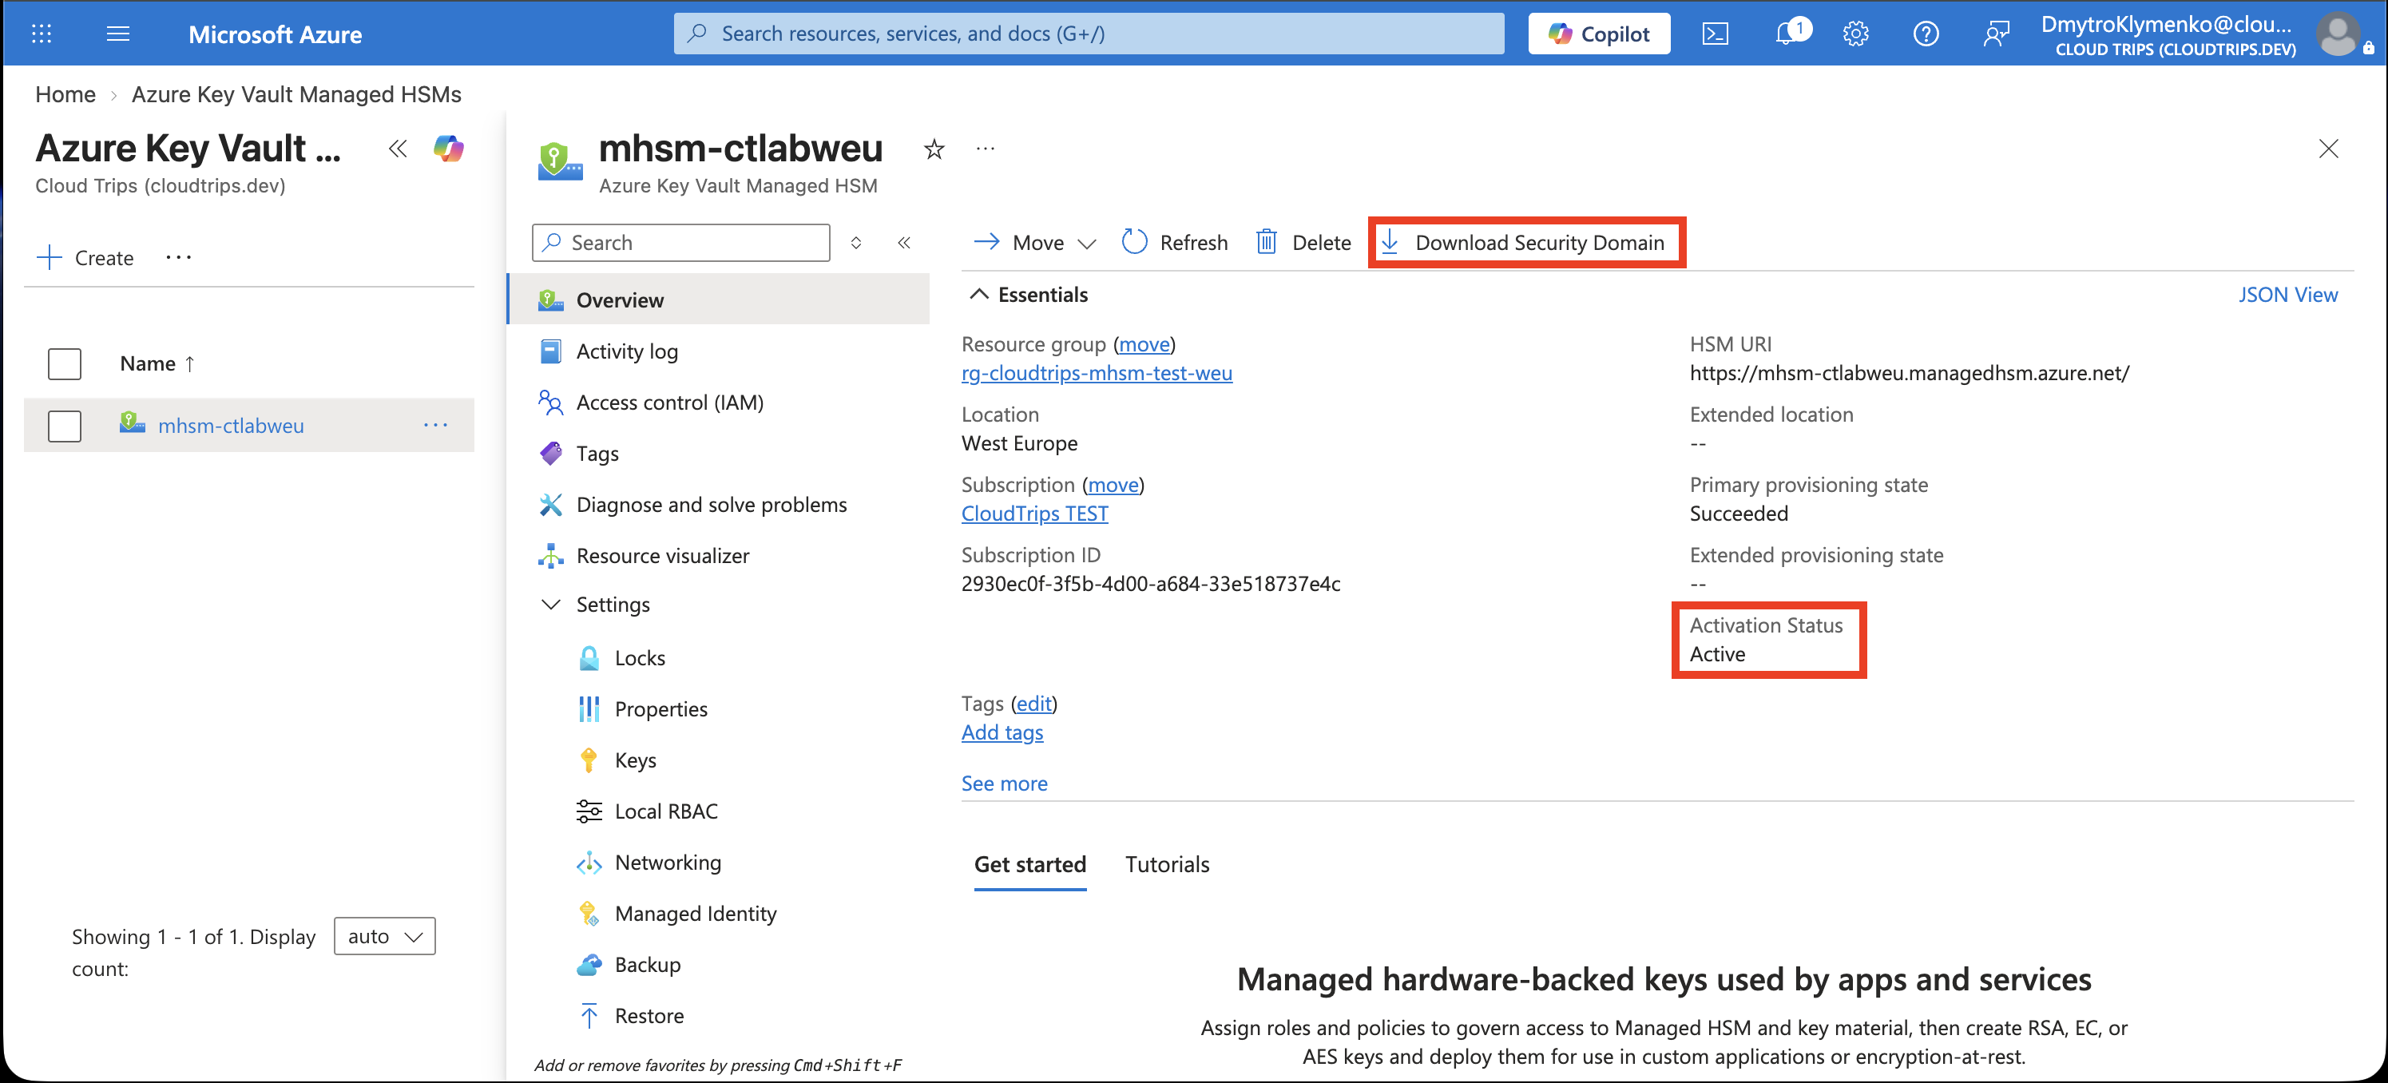Open the ellipsis menu for mhsm-ctlabweu row
The width and height of the screenshot is (2388, 1083).
click(436, 426)
